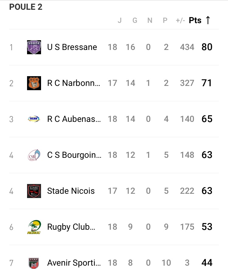
Task: Open Stade Nicois team page
Action: pyautogui.click(x=71, y=191)
